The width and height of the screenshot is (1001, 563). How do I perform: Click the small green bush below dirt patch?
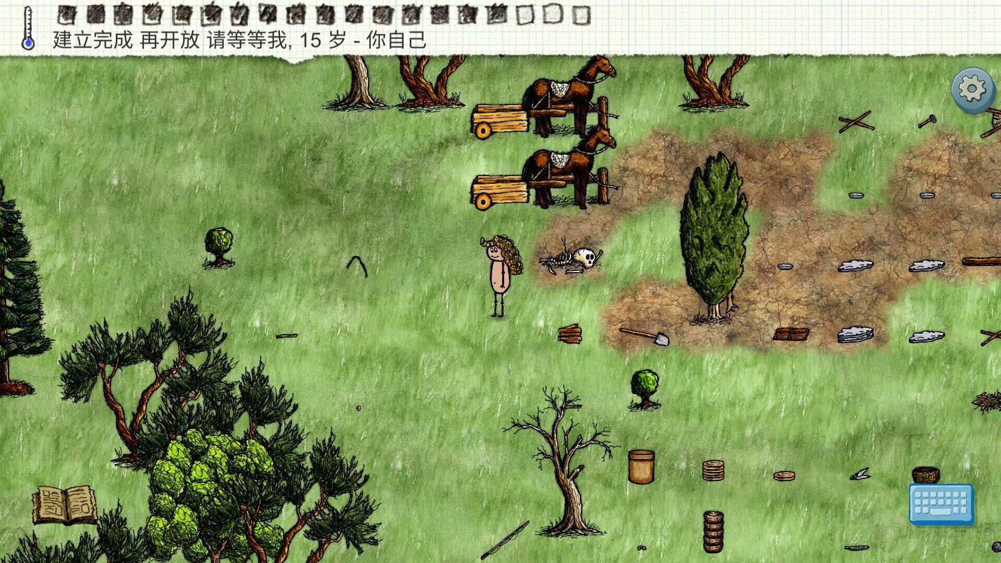click(x=644, y=389)
